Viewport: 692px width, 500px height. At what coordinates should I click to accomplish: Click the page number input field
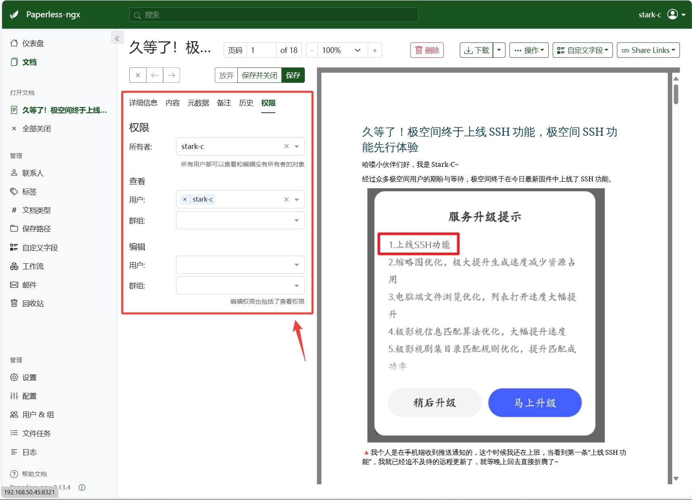tap(261, 50)
